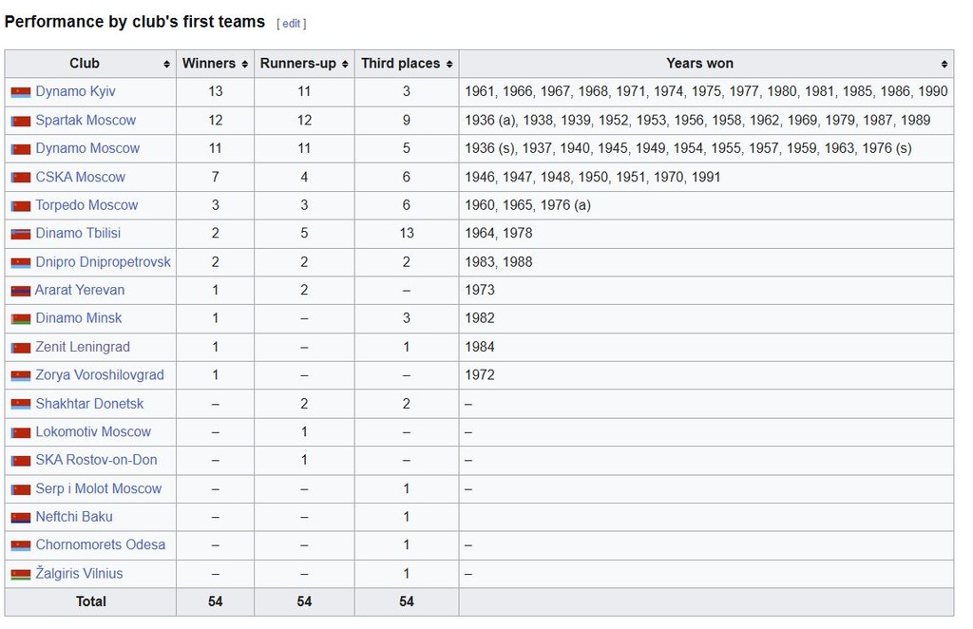973x629 pixels.
Task: Click the Runners-up total "54" in the Total row
Action: pyautogui.click(x=304, y=601)
